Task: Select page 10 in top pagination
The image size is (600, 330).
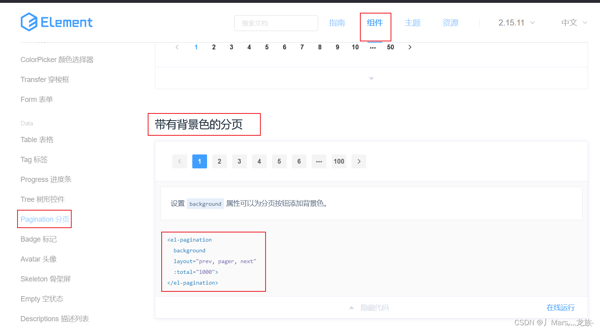Action: click(x=355, y=47)
